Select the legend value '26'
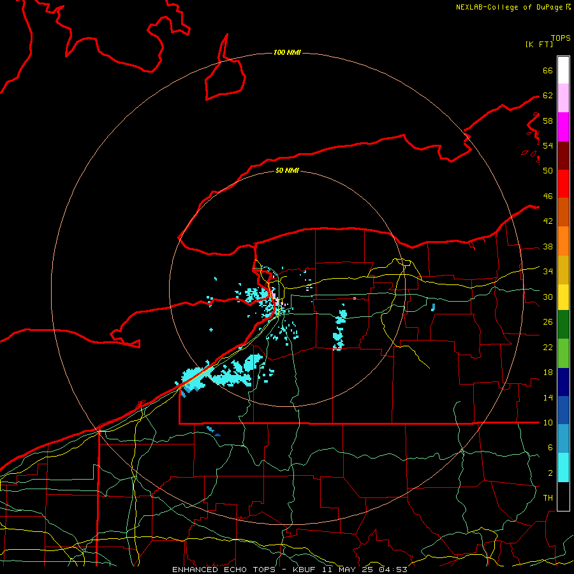Image resolution: width=574 pixels, height=574 pixels. 548,322
